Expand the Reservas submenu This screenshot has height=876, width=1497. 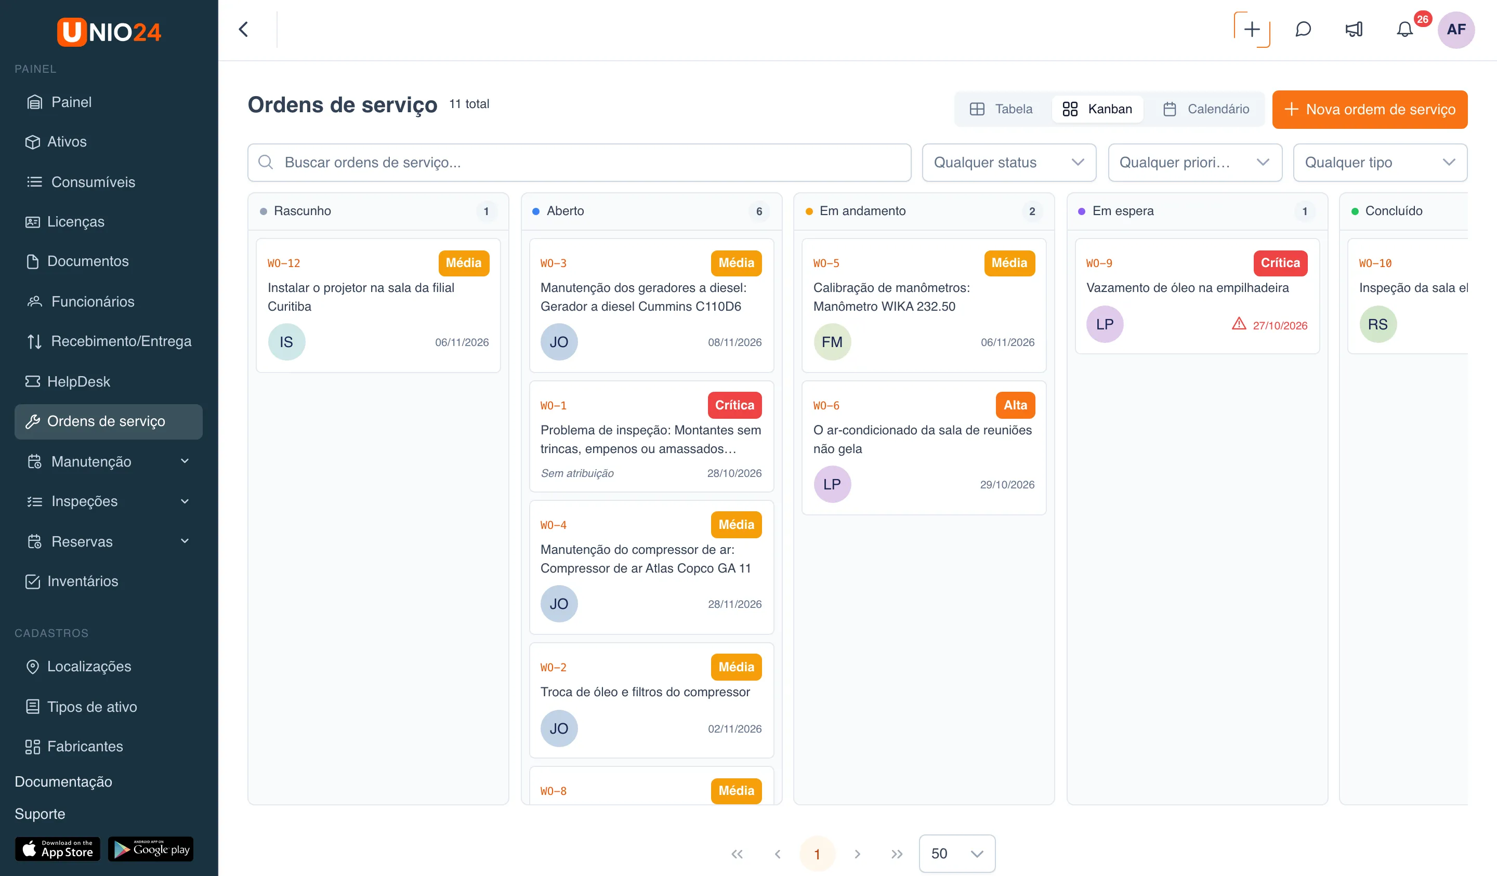coord(109,541)
